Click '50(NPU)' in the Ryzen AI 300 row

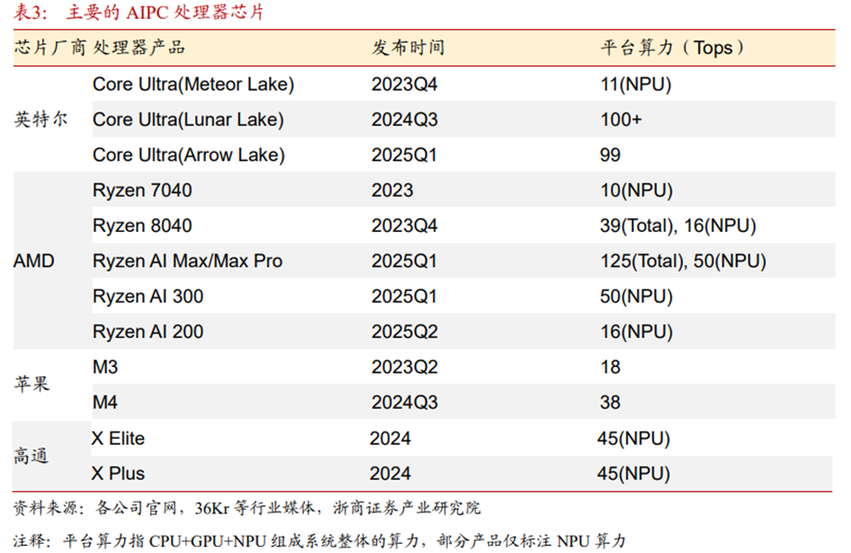coord(636,297)
